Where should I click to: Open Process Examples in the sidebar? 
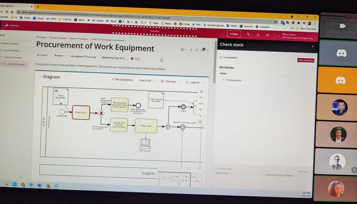(x=10, y=43)
